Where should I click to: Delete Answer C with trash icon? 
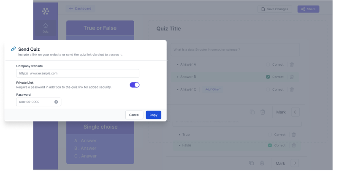point(291,89)
